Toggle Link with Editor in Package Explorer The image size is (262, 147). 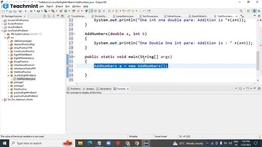(49, 16)
